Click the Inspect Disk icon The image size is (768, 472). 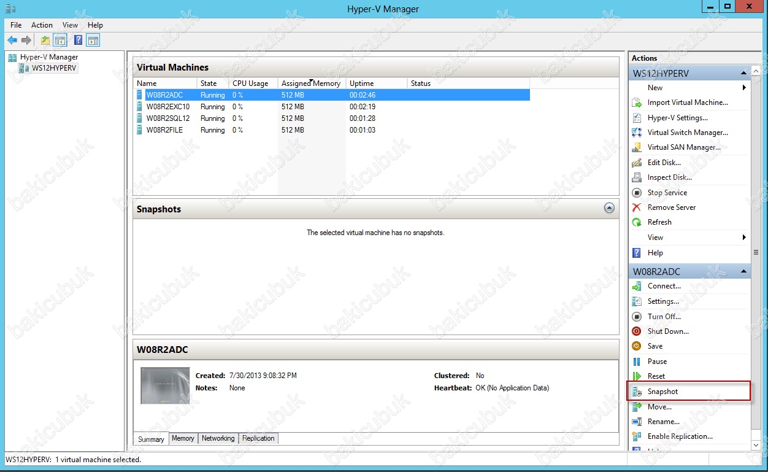637,177
